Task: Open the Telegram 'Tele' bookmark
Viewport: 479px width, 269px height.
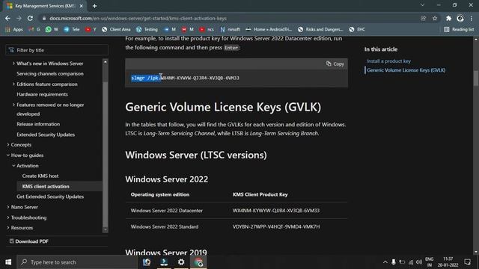Action: pyautogui.click(x=72, y=29)
